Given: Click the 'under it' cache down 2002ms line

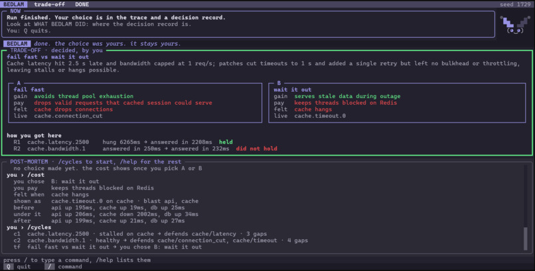Looking at the screenshot, I should [106, 214].
